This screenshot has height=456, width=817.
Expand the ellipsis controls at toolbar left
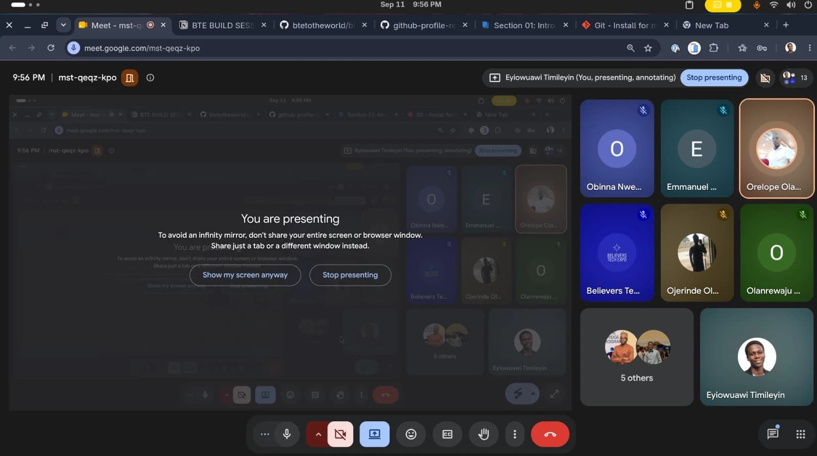(x=265, y=434)
